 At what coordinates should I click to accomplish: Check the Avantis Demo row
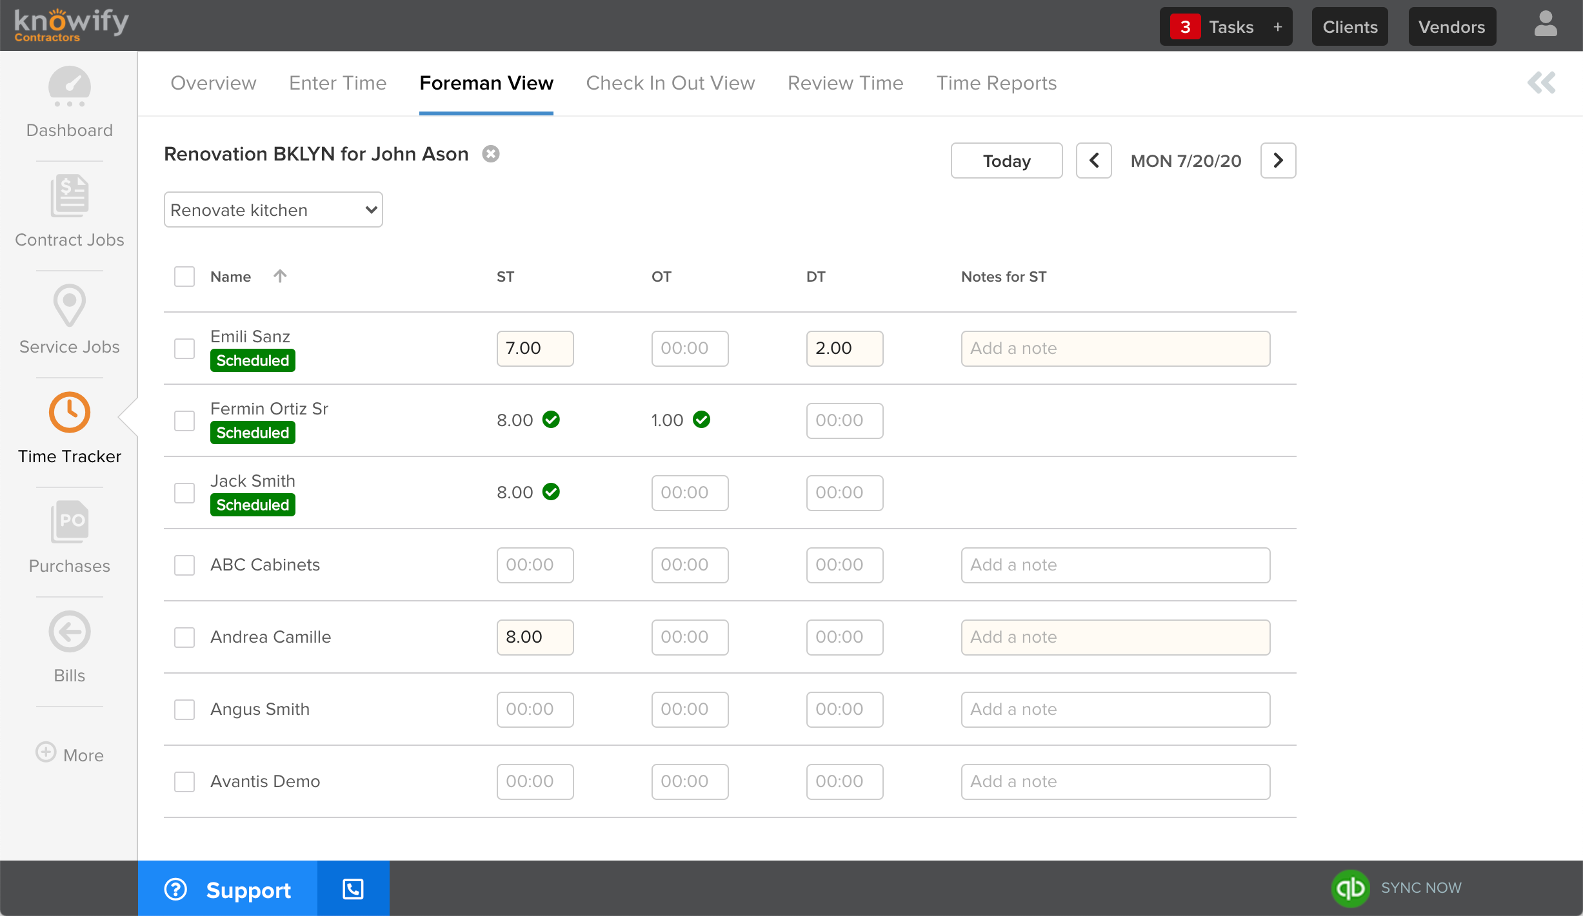coord(184,782)
